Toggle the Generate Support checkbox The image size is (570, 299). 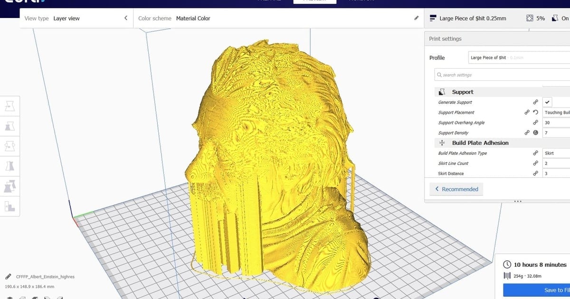pos(547,102)
